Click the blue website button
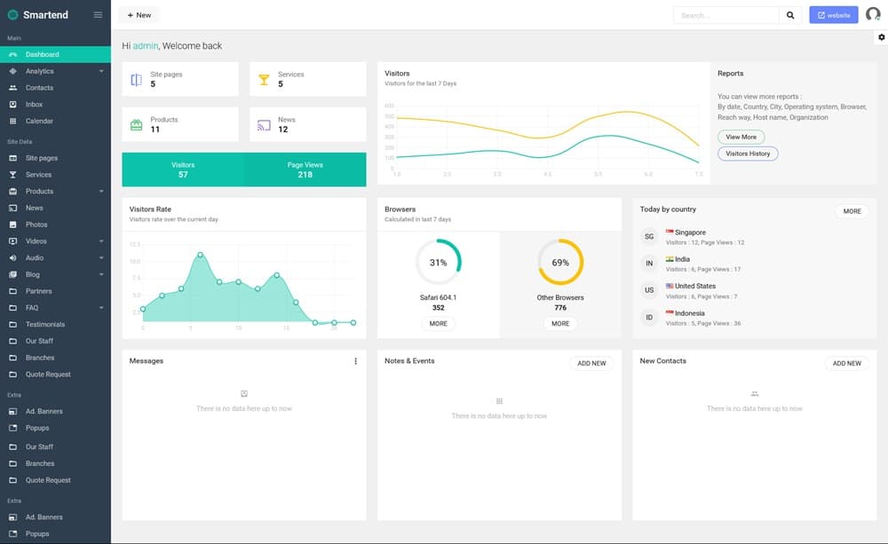The image size is (888, 544). pos(833,15)
